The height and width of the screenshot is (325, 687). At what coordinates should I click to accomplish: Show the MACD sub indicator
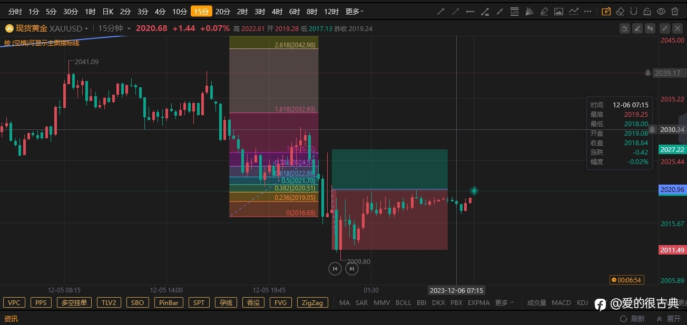click(561, 303)
